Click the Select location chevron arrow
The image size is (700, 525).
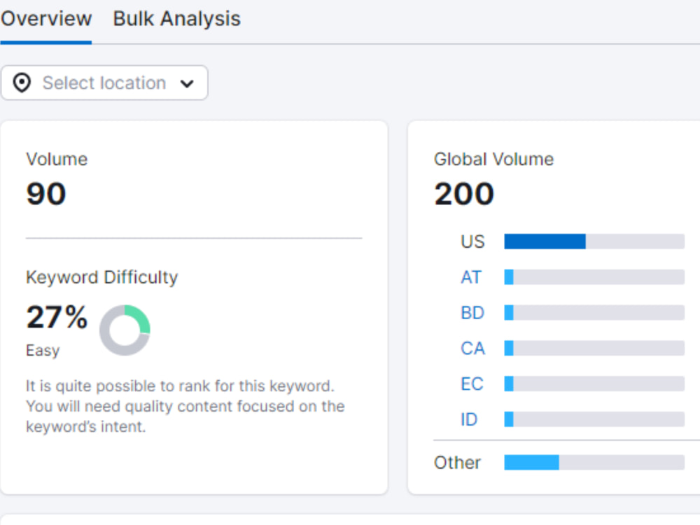[x=187, y=83]
